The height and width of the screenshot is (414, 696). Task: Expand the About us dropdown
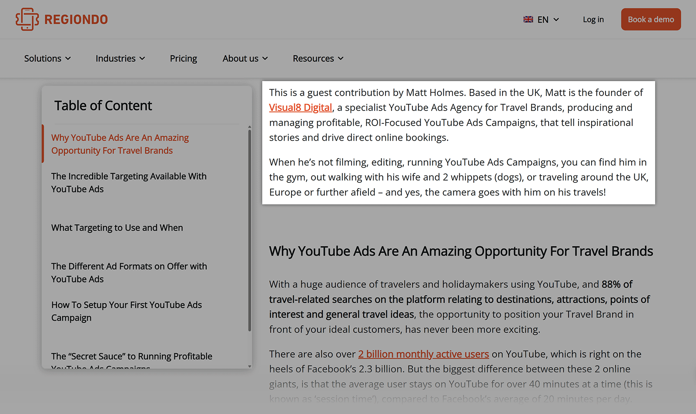[x=244, y=58]
